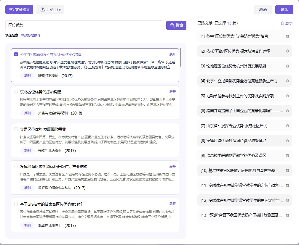Click the 搜索 search button
Image resolution: width=299 pixels, height=245 pixels.
(x=176, y=25)
